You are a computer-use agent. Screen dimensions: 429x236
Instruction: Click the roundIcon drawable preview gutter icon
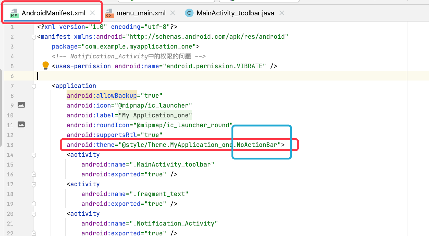point(21,124)
